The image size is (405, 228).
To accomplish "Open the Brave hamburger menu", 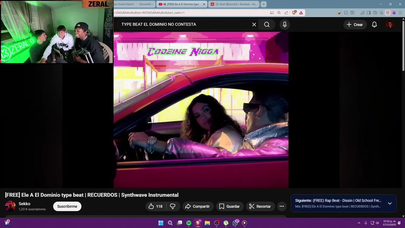I will [400, 13].
